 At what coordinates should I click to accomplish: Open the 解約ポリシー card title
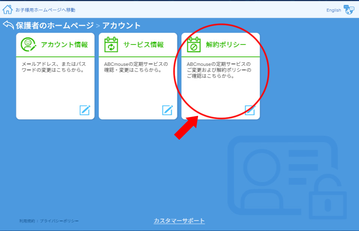(226, 44)
